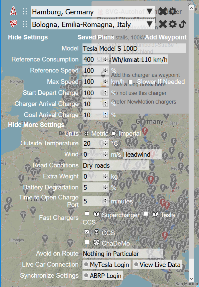The height and width of the screenshot is (287, 199).
Task: Click ABRP Login button
Action: pyautogui.click(x=103, y=275)
